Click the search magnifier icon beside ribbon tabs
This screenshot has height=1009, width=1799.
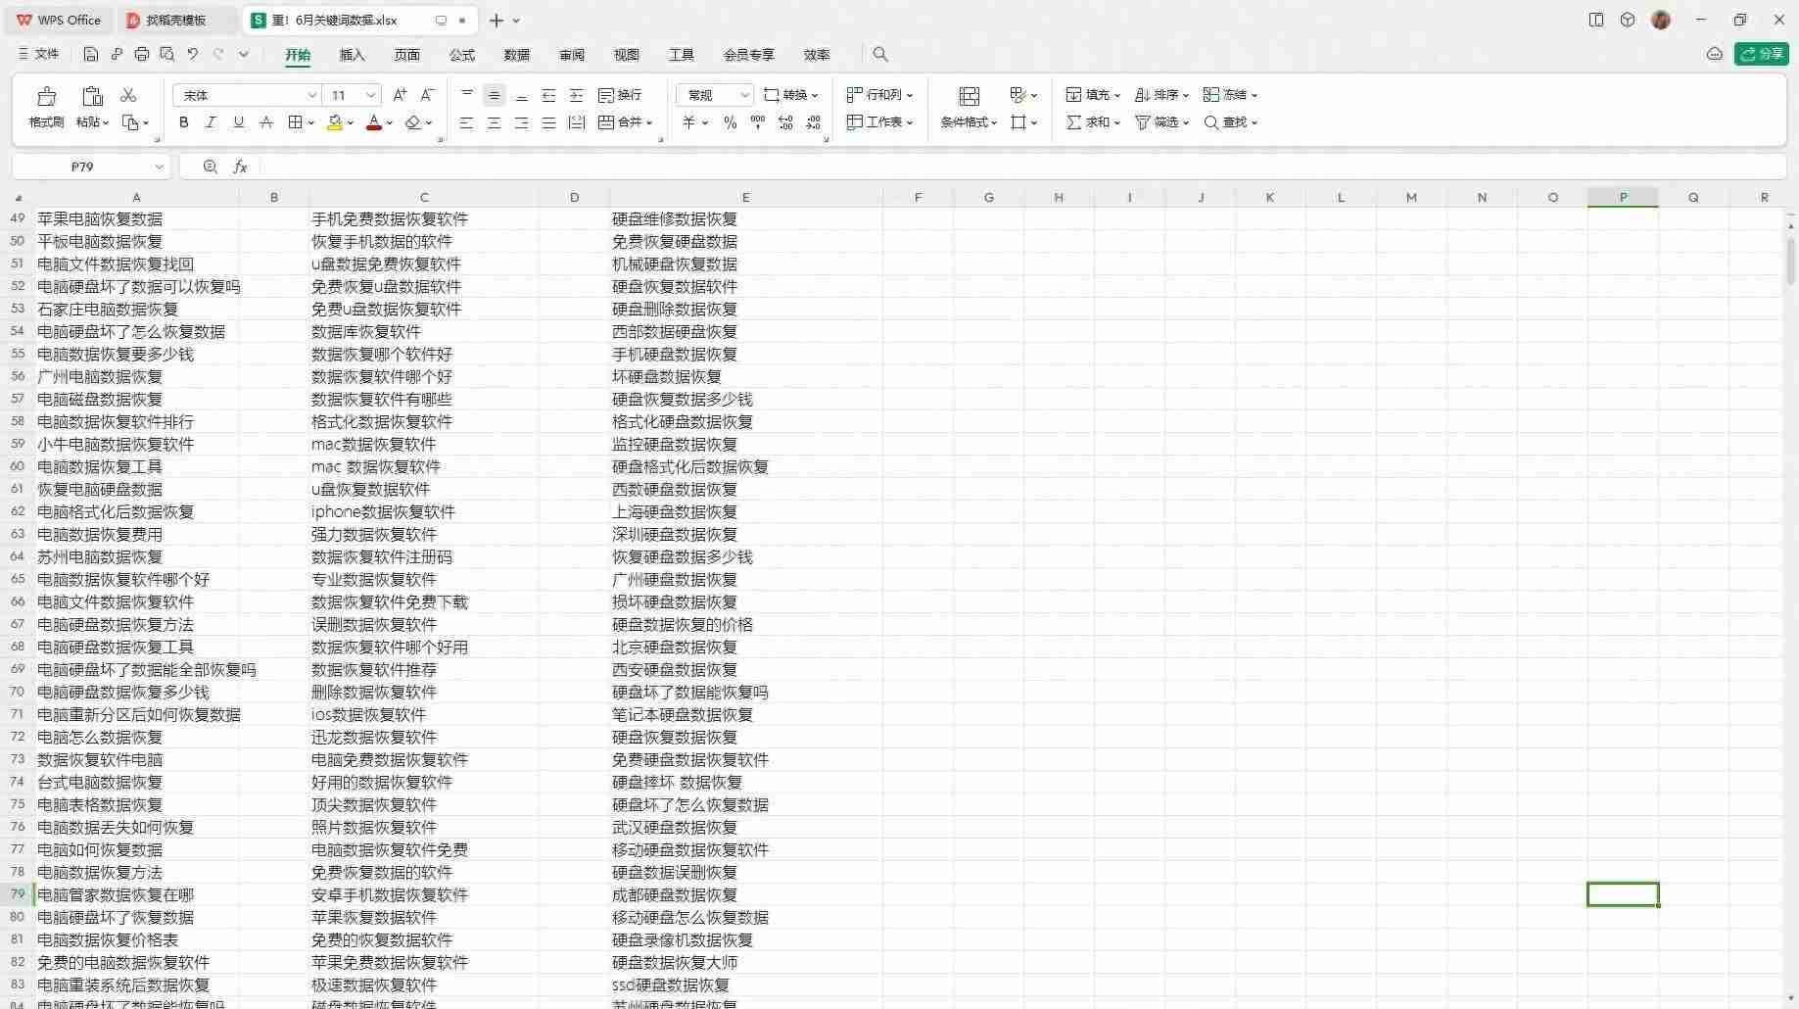click(880, 54)
